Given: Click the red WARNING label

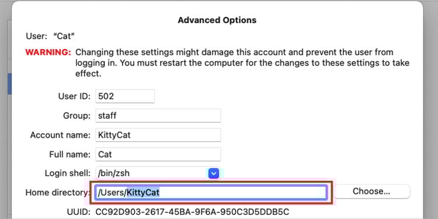Looking at the screenshot, I should coord(48,52).
